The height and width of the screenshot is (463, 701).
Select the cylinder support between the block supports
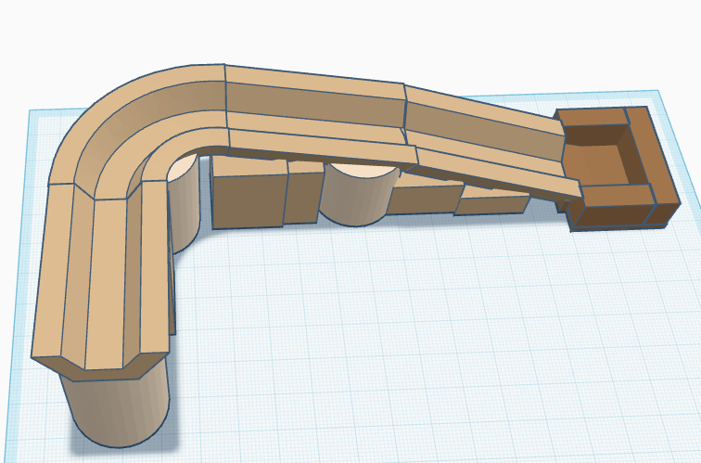(x=358, y=197)
